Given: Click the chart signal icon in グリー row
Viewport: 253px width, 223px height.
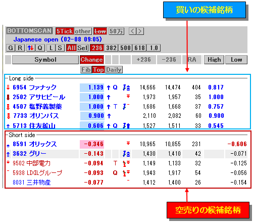Looking at the screenshot, I should coord(126,154).
